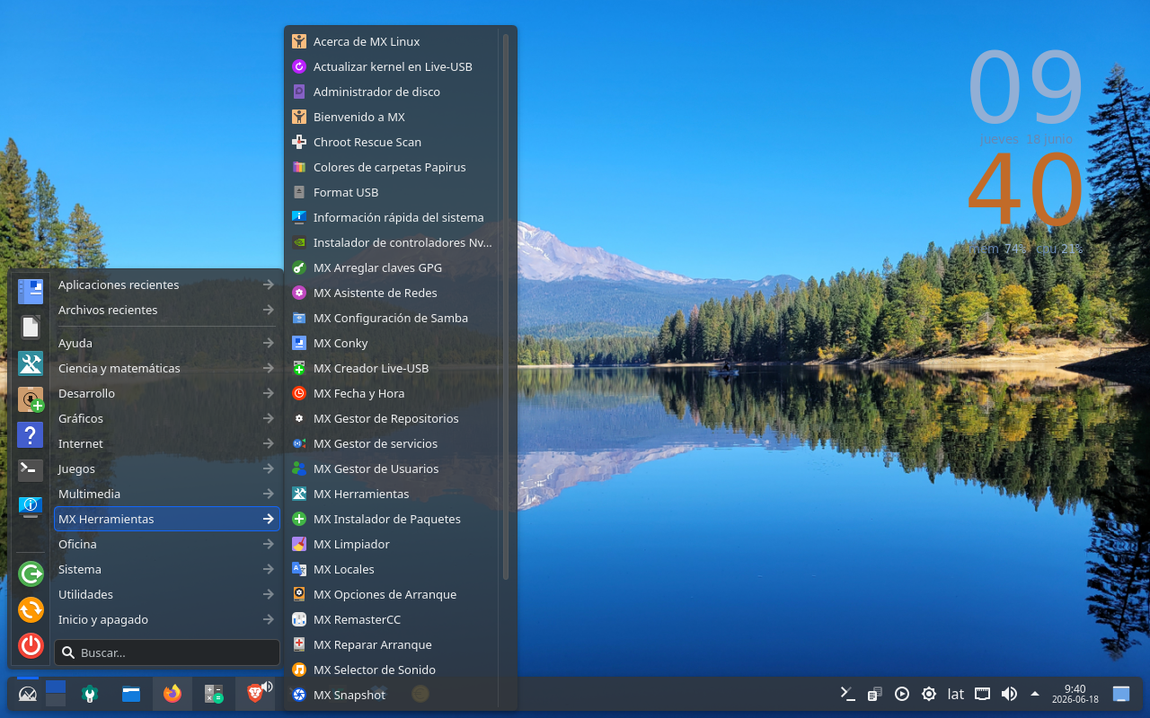The image size is (1150, 718).
Task: Open Bienvenido a MX
Action: (392, 117)
